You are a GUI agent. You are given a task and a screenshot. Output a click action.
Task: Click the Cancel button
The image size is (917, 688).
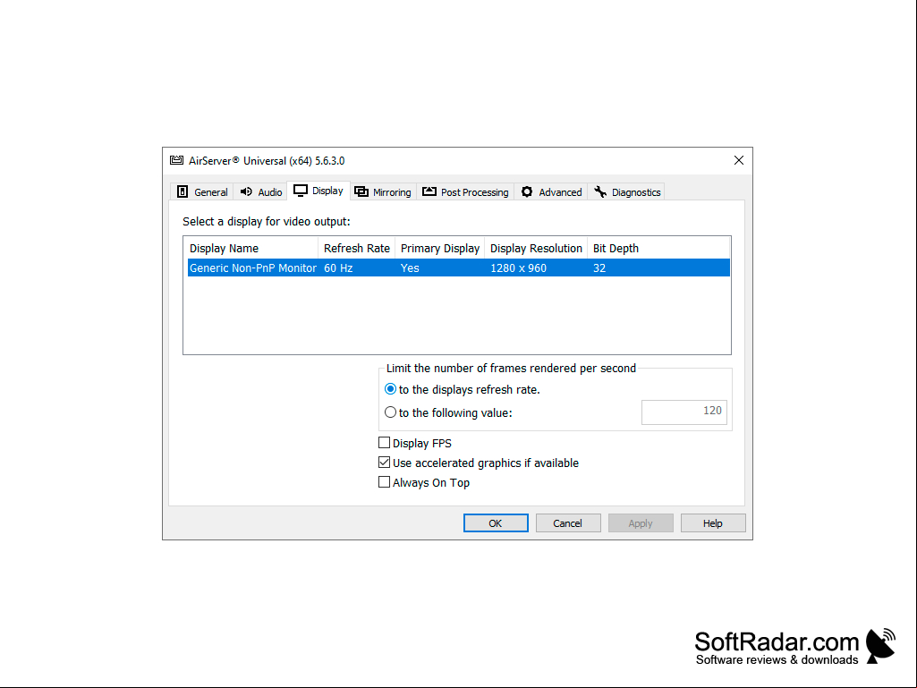pyautogui.click(x=568, y=523)
